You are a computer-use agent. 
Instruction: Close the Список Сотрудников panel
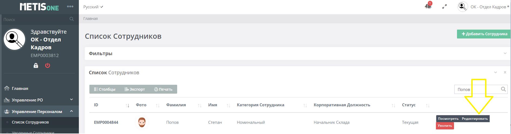pos(505,72)
